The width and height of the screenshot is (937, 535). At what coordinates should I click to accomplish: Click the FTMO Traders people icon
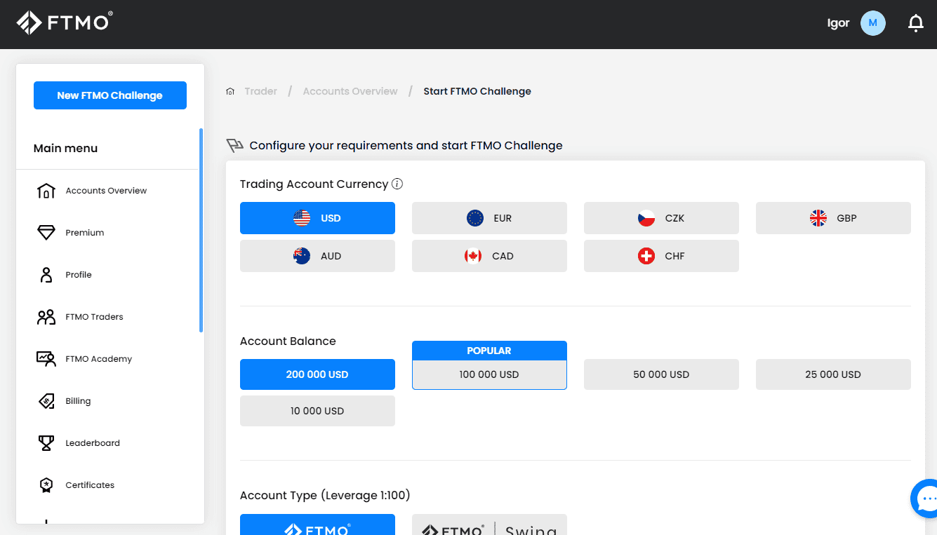click(x=46, y=317)
